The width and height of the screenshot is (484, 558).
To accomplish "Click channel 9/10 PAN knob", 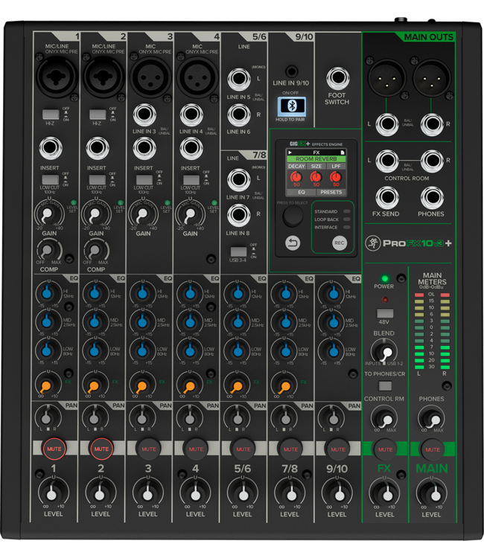I will click(333, 418).
